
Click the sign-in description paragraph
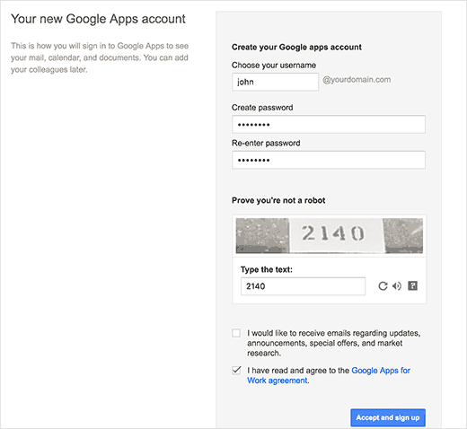tap(100, 57)
